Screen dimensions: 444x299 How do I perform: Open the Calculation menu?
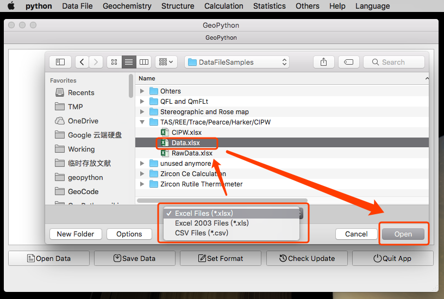tap(224, 6)
